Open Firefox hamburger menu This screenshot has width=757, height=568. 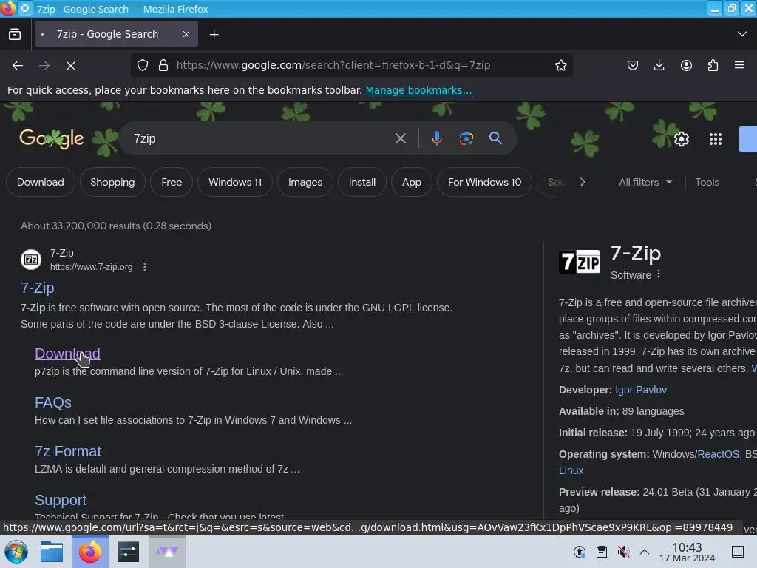(739, 65)
